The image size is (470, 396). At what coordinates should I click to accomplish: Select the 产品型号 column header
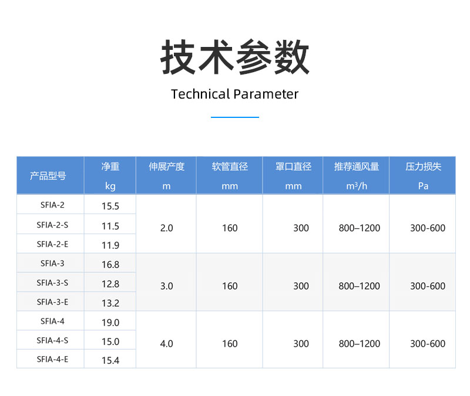[50, 175]
